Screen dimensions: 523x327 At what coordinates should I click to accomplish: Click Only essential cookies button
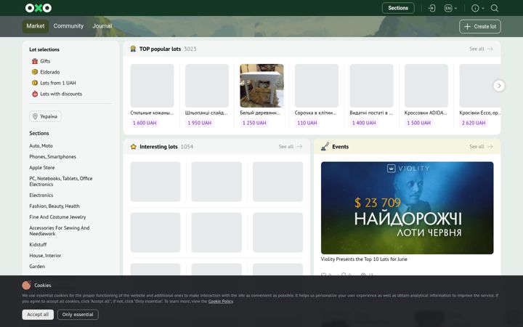(x=78, y=315)
